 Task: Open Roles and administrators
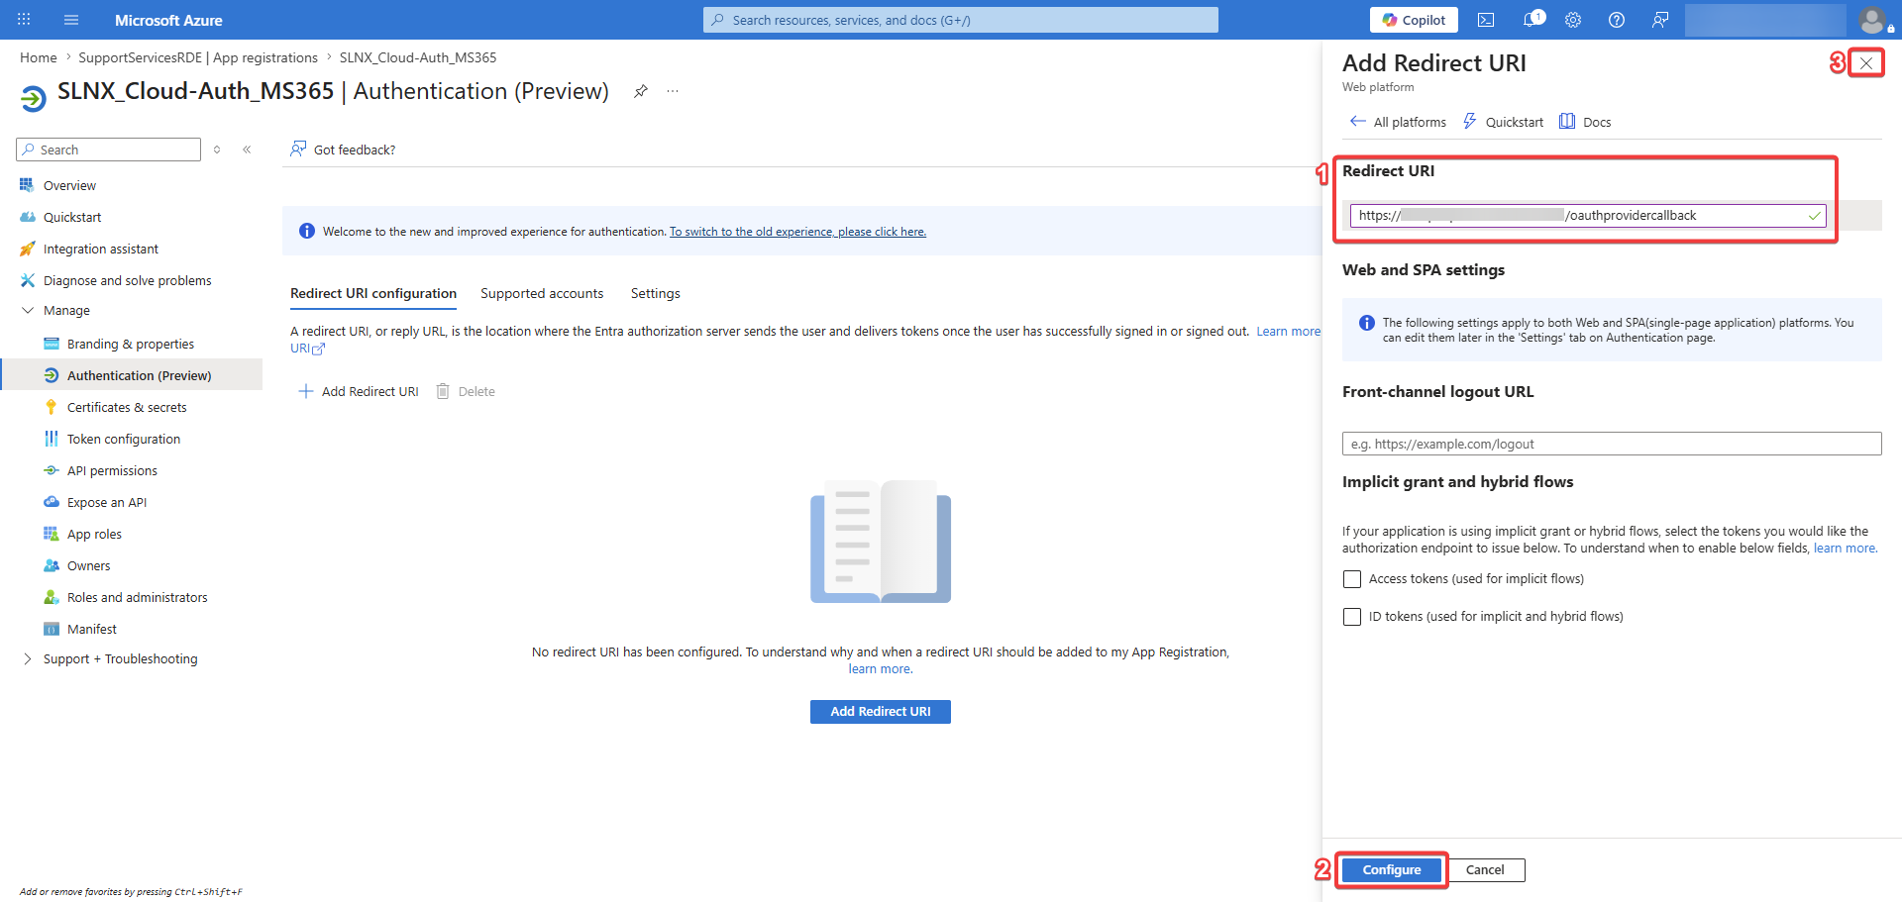click(x=138, y=597)
